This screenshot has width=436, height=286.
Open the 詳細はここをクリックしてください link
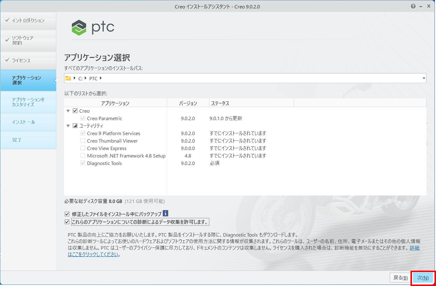click(x=93, y=254)
